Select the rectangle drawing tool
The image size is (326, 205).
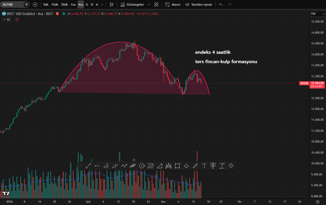pyautogui.click(x=177, y=166)
